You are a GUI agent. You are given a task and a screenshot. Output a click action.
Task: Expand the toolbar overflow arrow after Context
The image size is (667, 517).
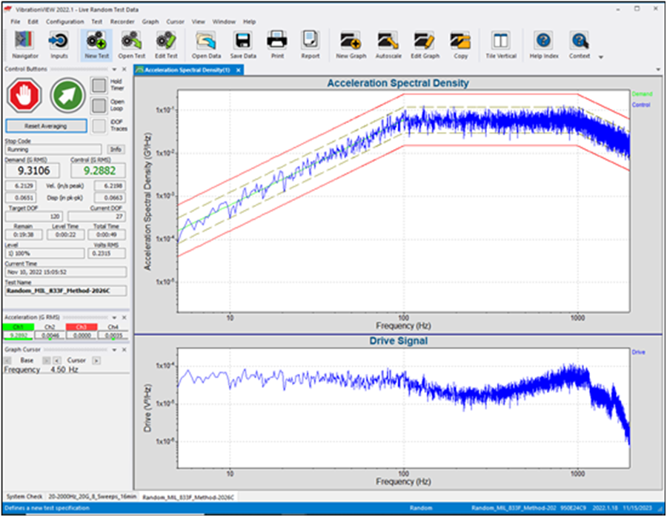click(x=600, y=57)
